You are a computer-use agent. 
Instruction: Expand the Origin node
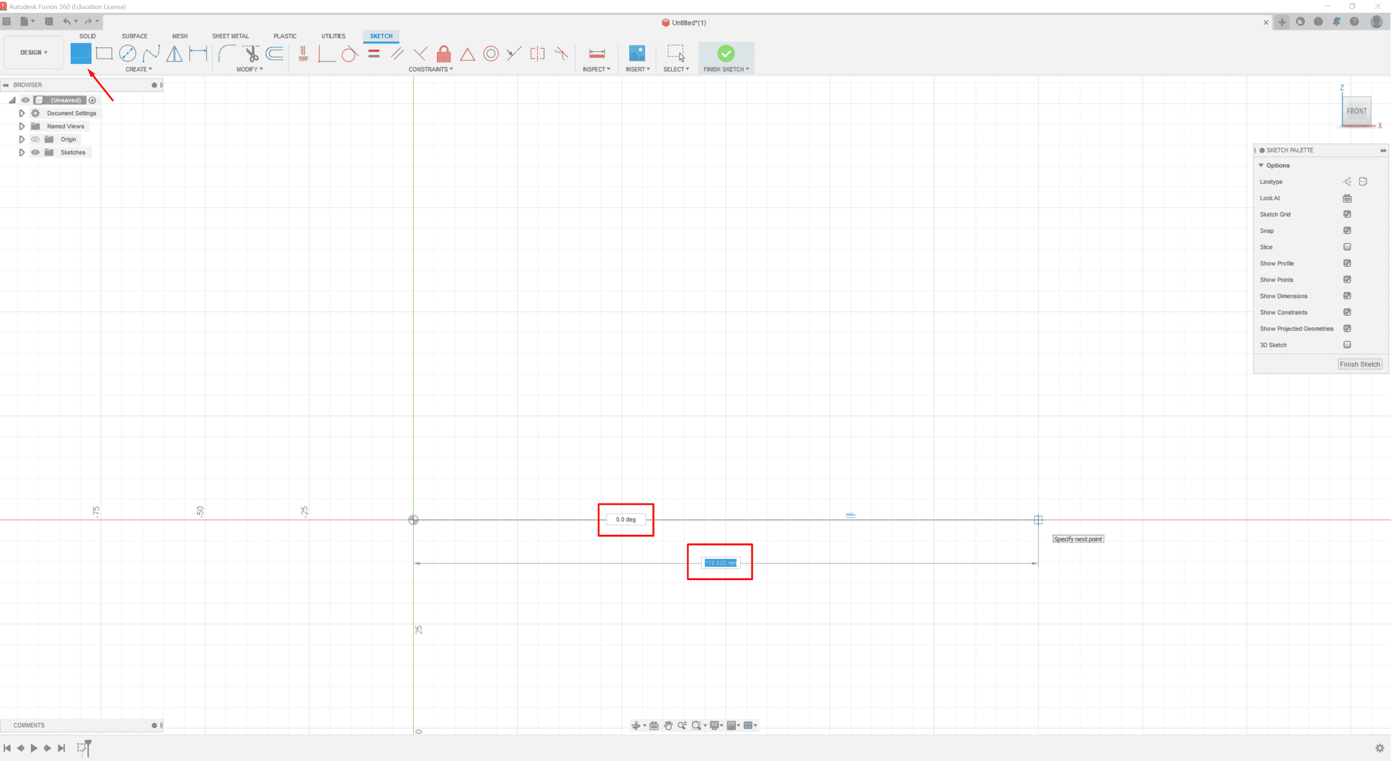click(x=22, y=139)
